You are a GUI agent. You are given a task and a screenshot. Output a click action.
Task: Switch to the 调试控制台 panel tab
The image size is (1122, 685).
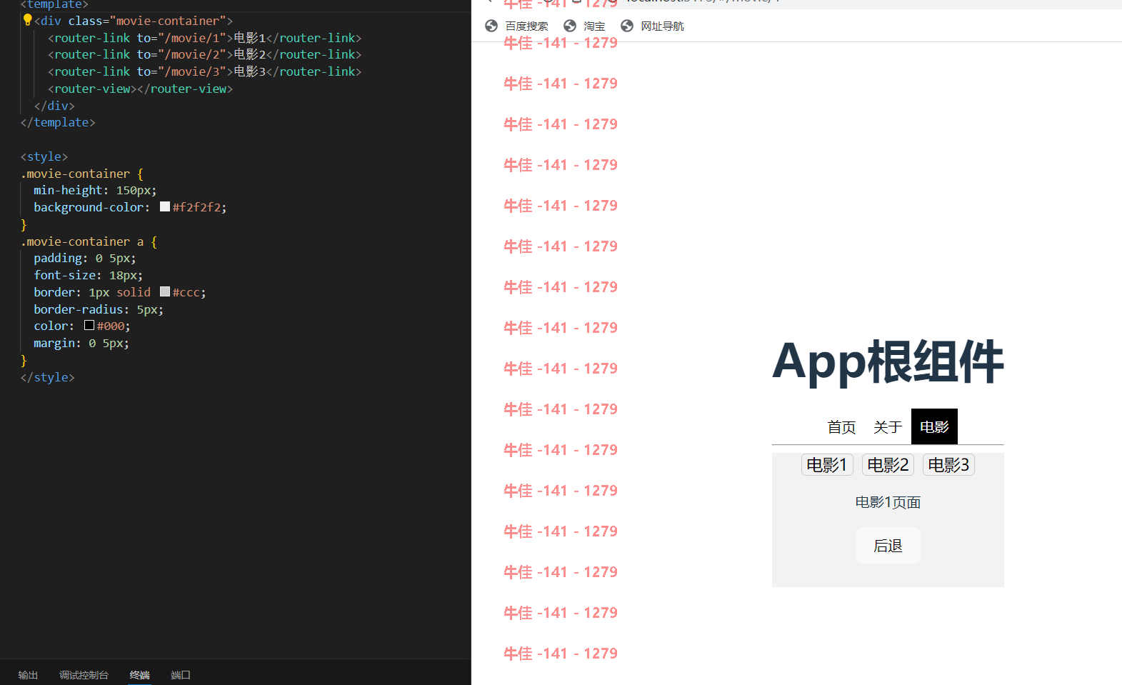click(84, 675)
